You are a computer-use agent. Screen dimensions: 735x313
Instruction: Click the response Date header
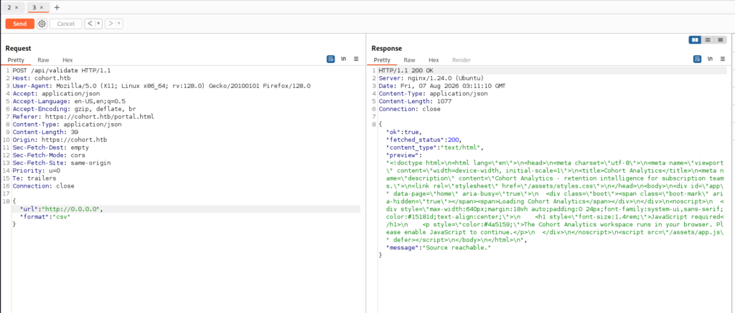pos(442,86)
